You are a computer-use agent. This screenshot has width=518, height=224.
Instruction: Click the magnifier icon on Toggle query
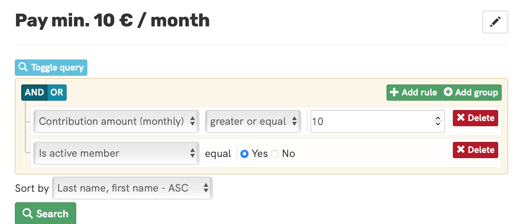[x=23, y=67]
